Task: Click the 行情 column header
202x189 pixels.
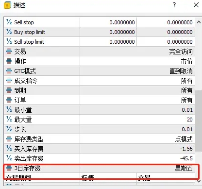Action: 87,178
